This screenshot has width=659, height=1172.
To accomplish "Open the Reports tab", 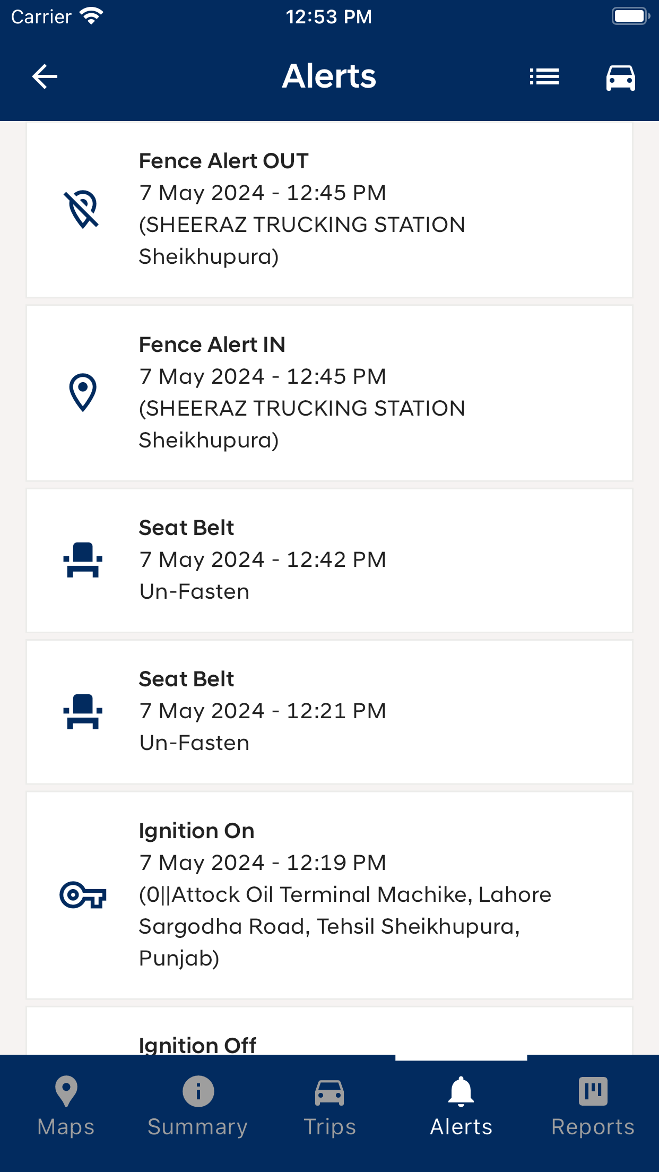I will (x=593, y=1107).
